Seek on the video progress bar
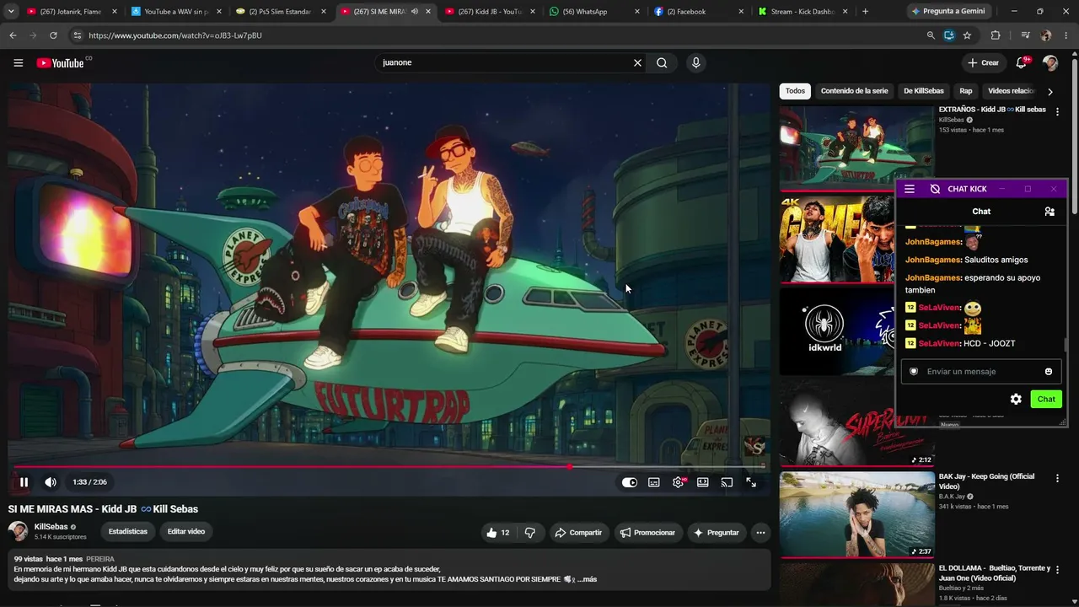The width and height of the screenshot is (1079, 607). tap(389, 466)
